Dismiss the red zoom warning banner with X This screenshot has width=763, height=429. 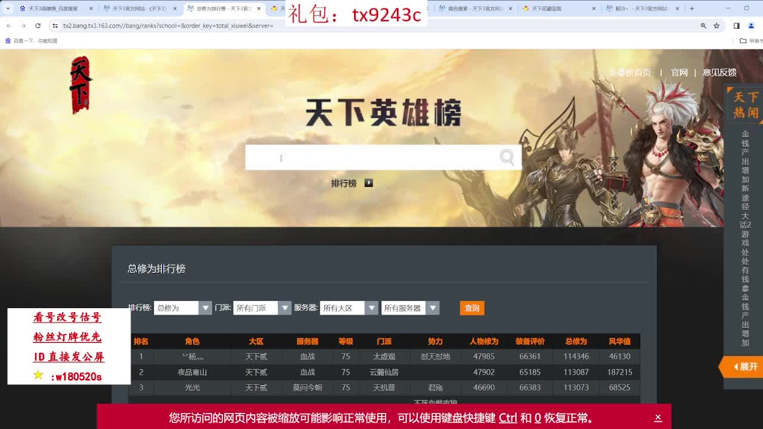657,418
